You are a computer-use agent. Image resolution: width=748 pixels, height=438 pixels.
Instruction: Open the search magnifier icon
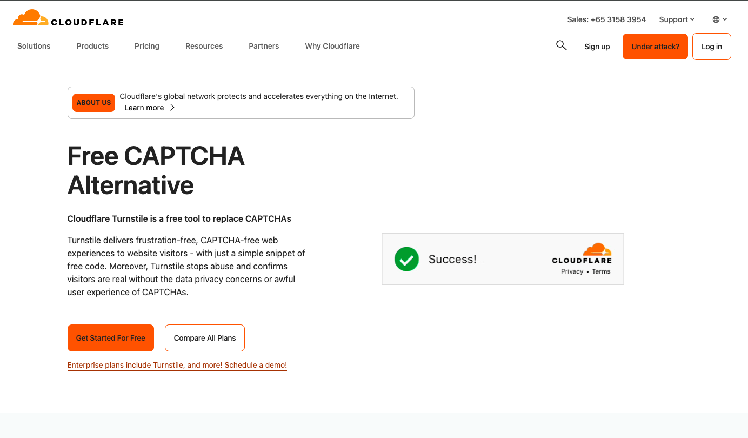(x=561, y=46)
